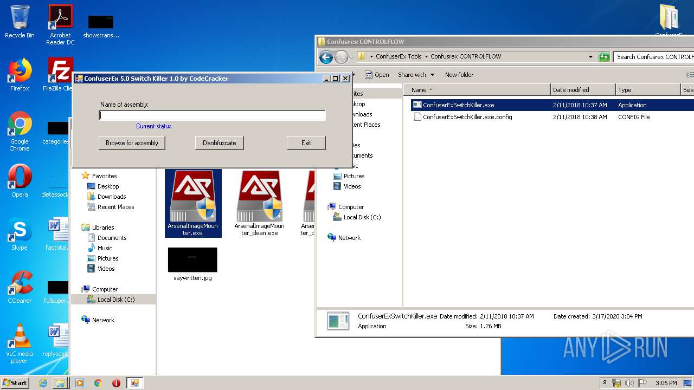
Task: Launch Firefox from the desktop
Action: click(20, 75)
